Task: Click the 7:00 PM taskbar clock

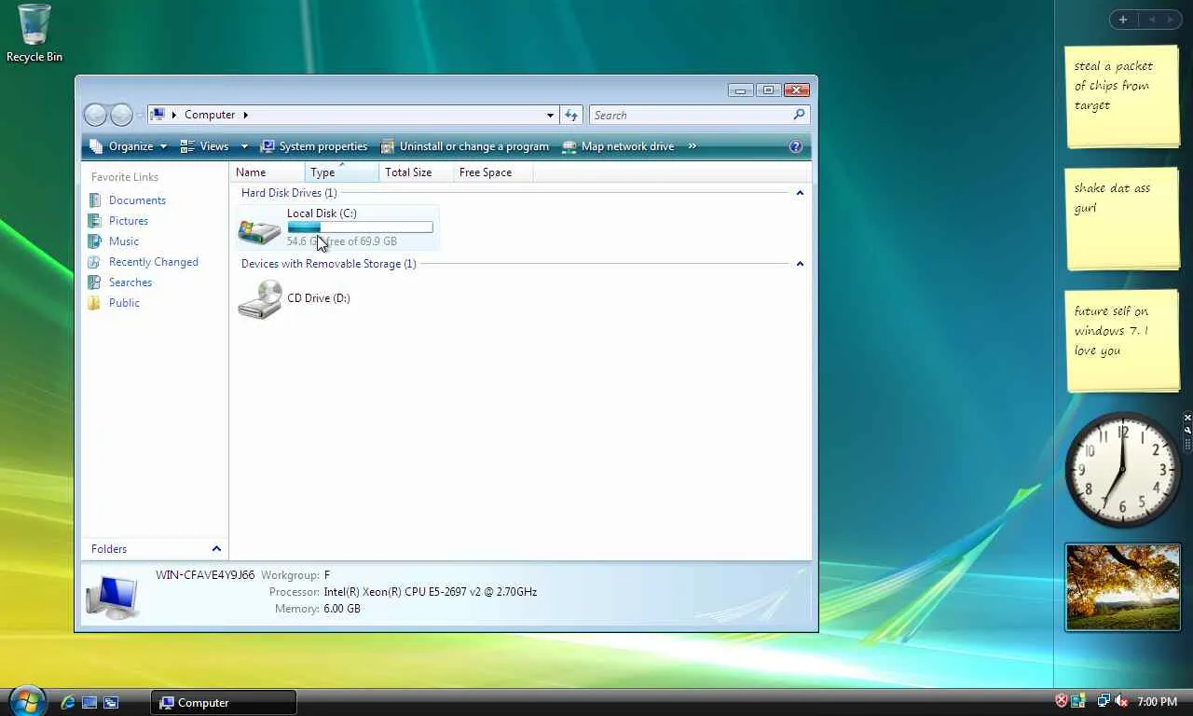Action: pyautogui.click(x=1158, y=702)
